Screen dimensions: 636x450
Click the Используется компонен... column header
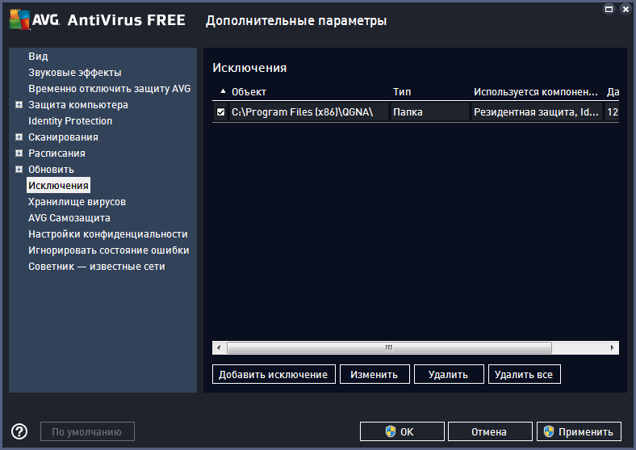pos(535,92)
